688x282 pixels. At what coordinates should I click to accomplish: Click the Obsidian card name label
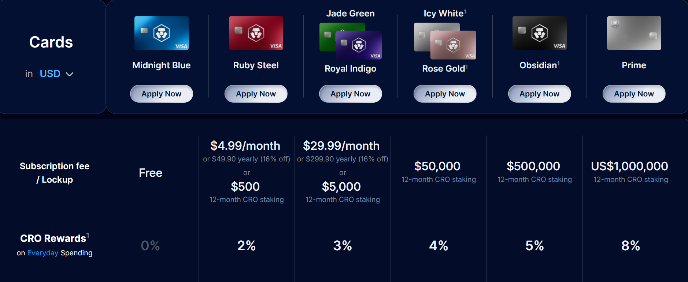pos(539,65)
